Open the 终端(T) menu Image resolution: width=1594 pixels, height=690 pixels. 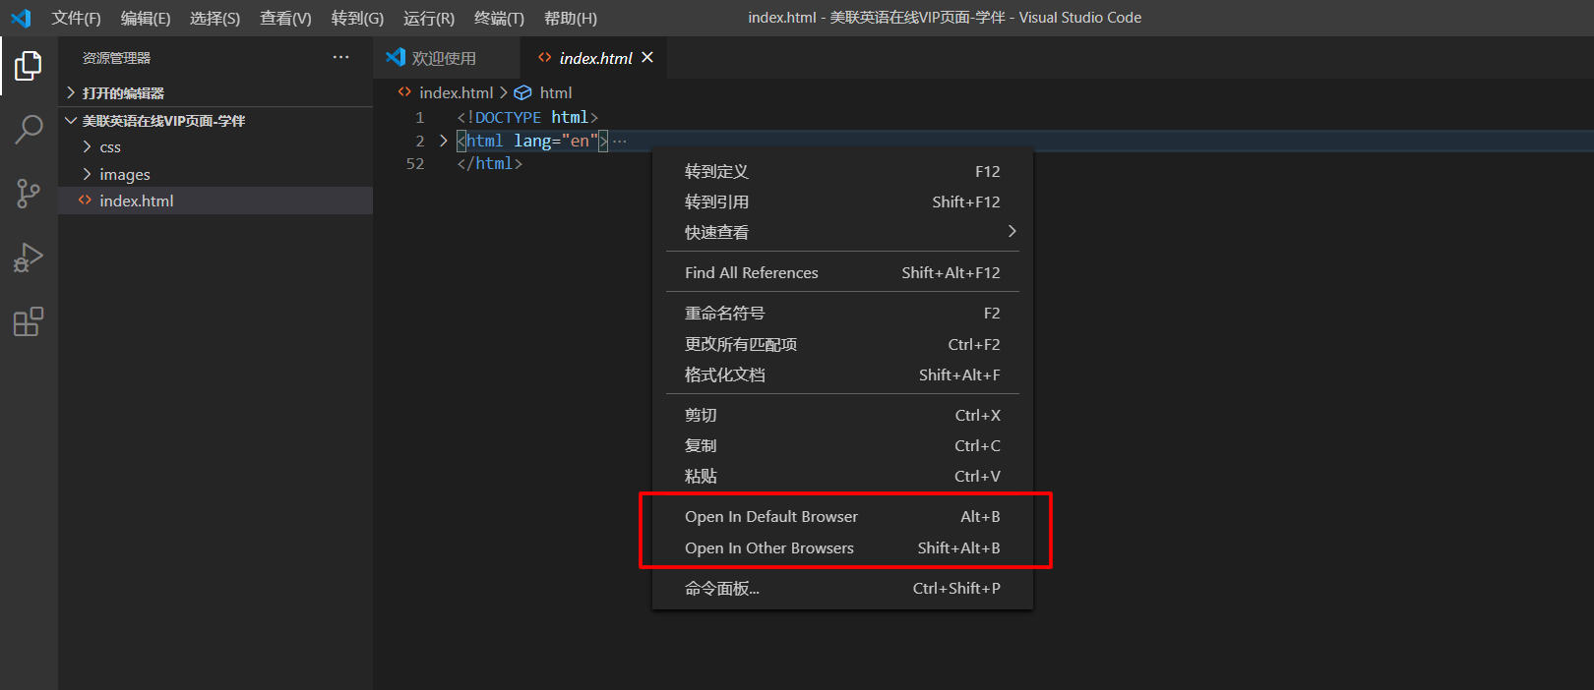click(499, 18)
